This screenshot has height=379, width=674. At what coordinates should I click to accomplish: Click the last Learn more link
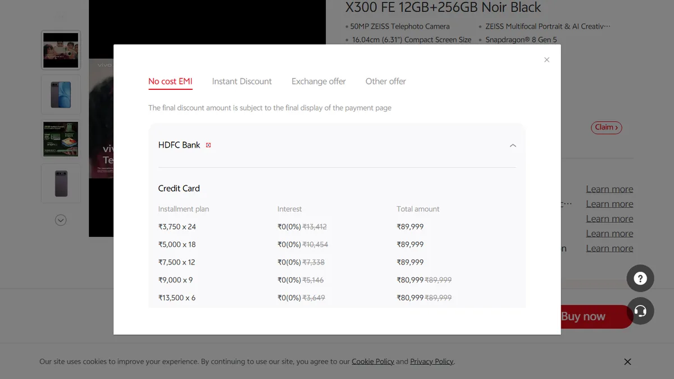609,248
